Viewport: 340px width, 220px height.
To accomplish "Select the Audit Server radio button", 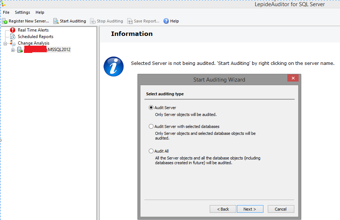I will click(x=151, y=108).
